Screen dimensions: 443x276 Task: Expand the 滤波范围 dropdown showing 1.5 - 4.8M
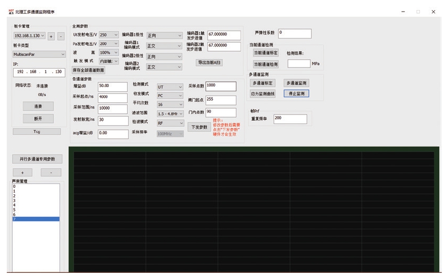169,114
